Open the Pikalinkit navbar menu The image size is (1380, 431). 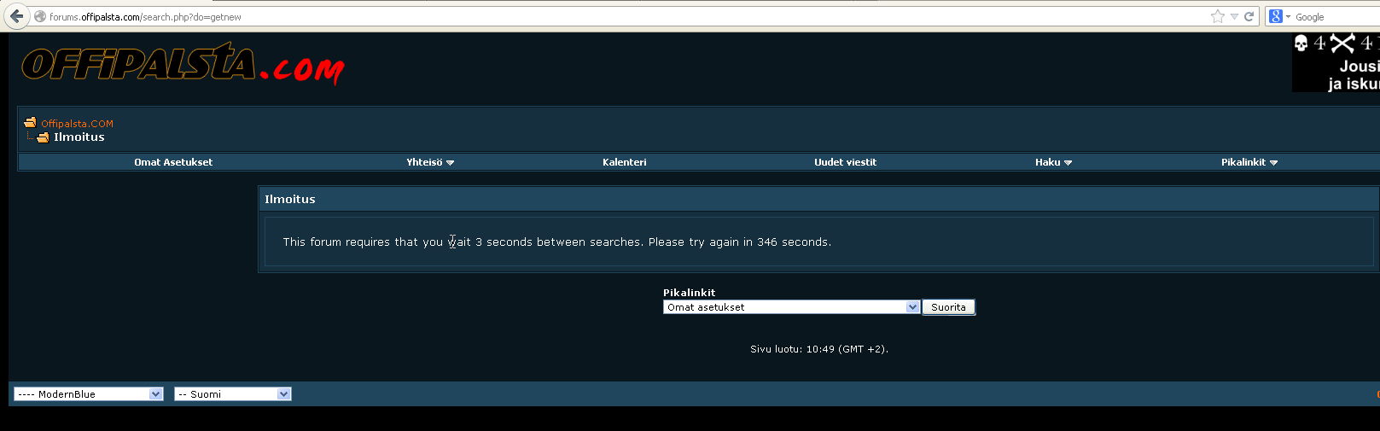[1249, 162]
